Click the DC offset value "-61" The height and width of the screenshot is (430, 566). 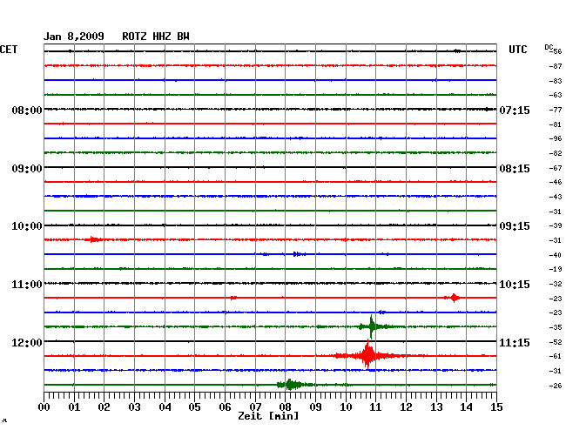556,356
